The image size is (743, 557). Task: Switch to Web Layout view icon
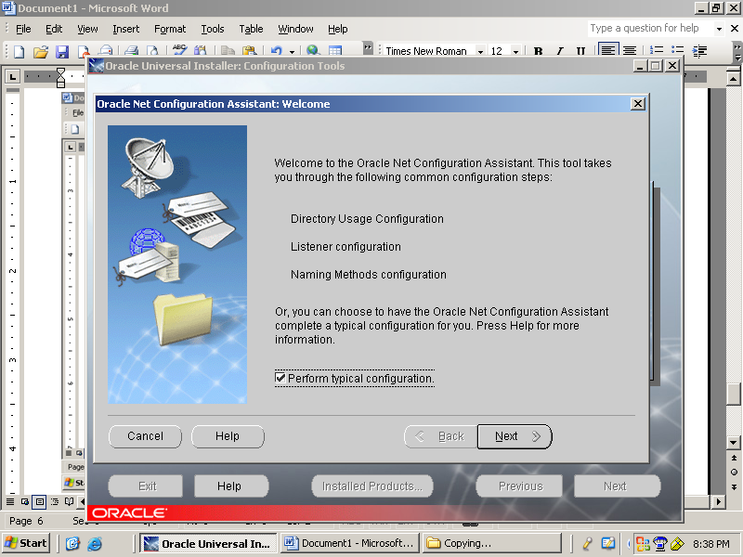click(25, 501)
